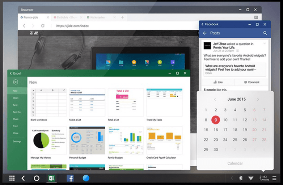This screenshot has width=283, height=185.
Task: Open the app launcher grid icon in taskbar
Action: 12,178
